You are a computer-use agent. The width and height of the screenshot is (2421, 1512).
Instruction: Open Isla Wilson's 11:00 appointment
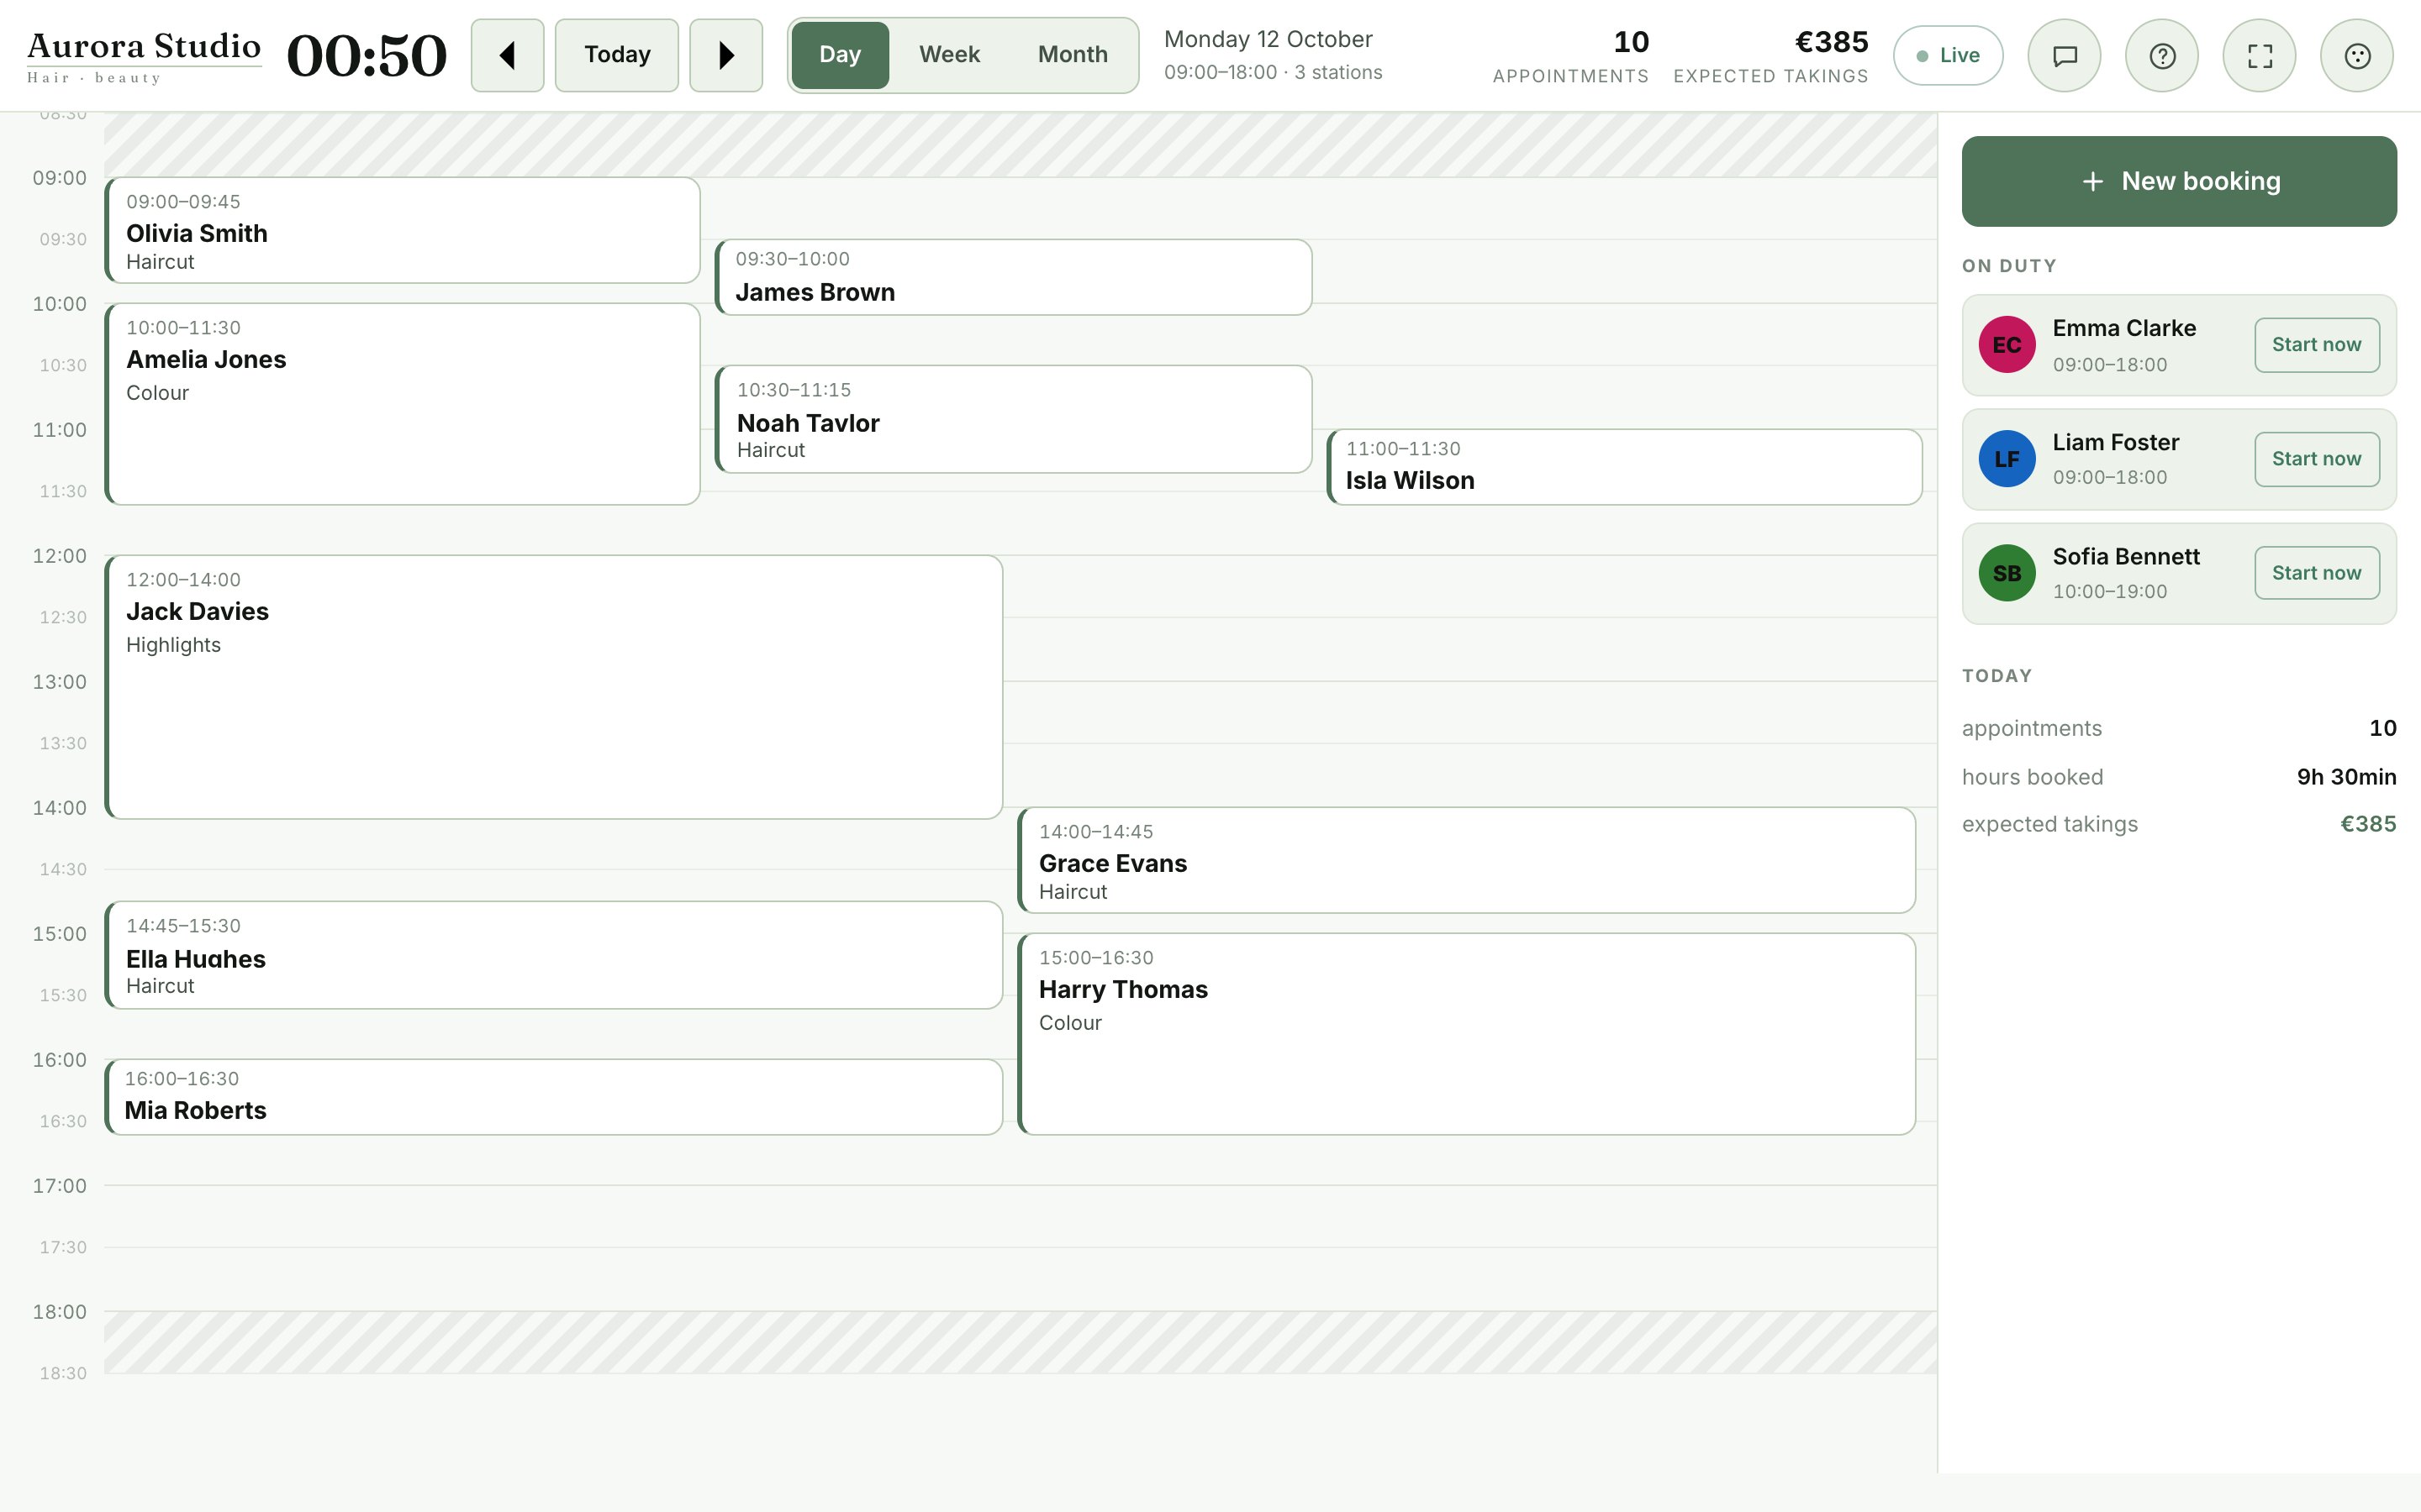pos(1624,467)
